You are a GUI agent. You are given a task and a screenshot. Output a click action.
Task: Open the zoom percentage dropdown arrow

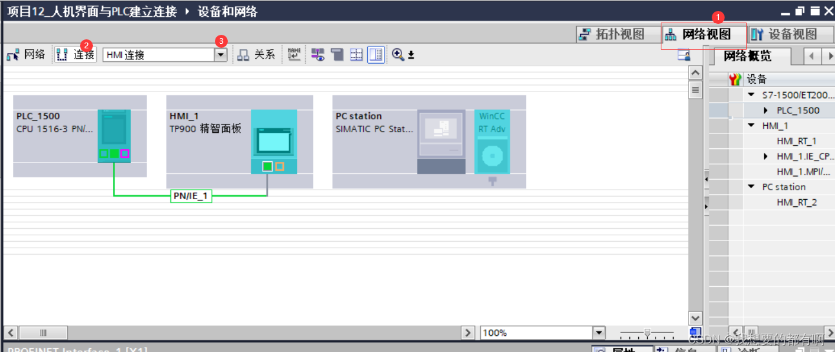[599, 333]
